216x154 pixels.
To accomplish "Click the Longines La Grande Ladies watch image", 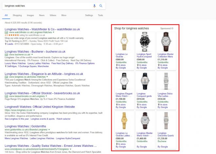I will (124, 121).
